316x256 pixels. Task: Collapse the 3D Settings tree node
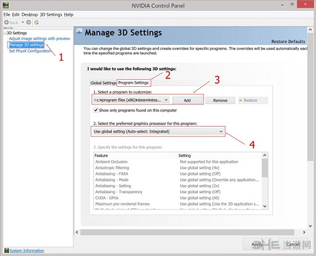5,33
